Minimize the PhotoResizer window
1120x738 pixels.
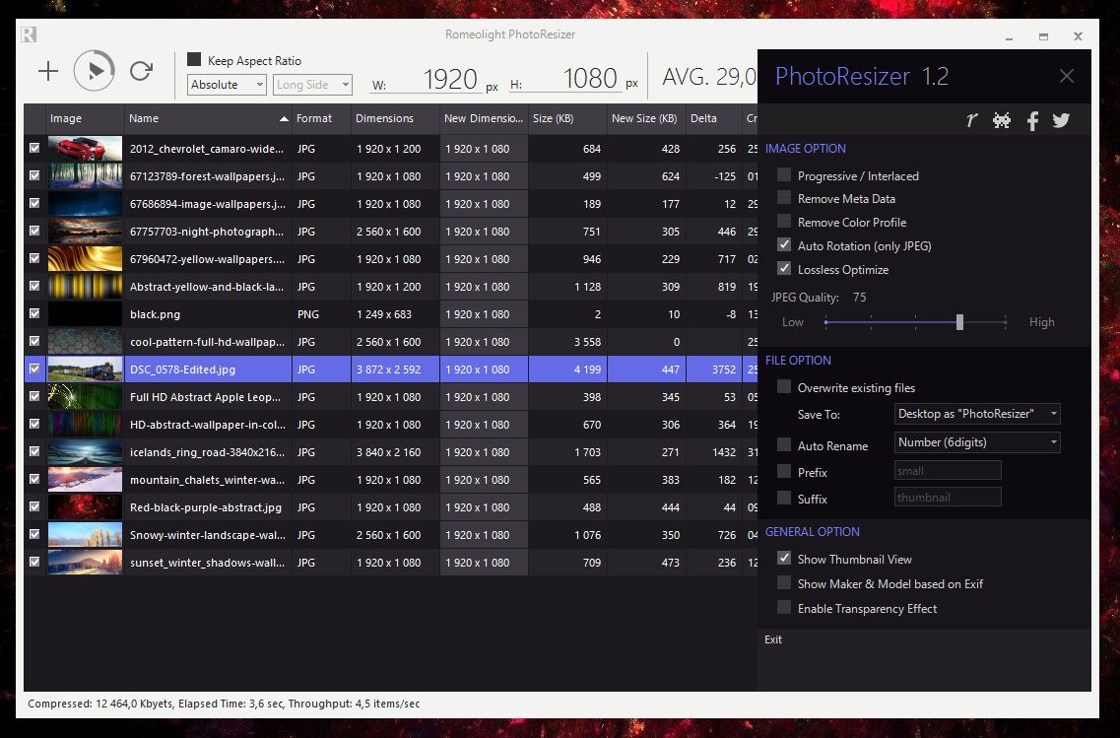tap(1010, 37)
